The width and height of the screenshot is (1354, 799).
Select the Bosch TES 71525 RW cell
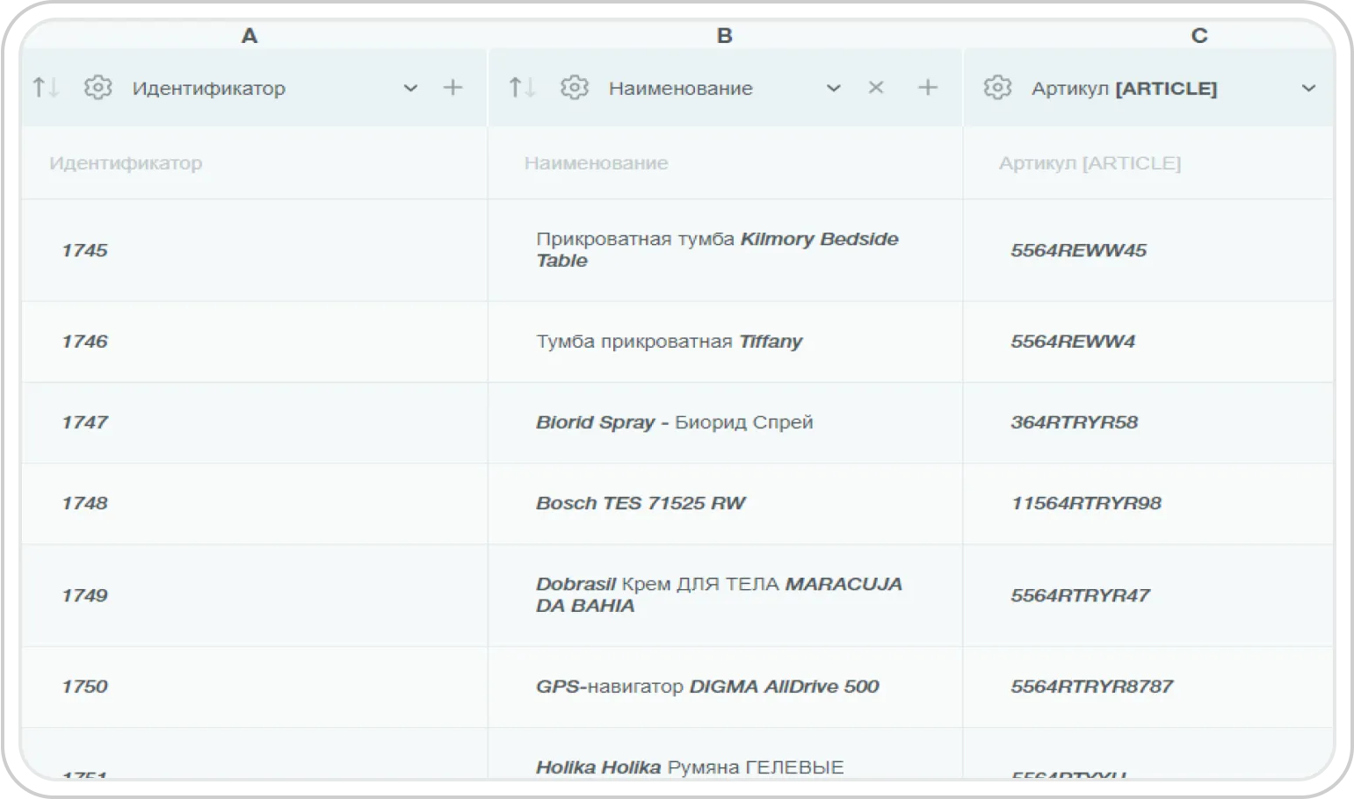click(x=641, y=503)
